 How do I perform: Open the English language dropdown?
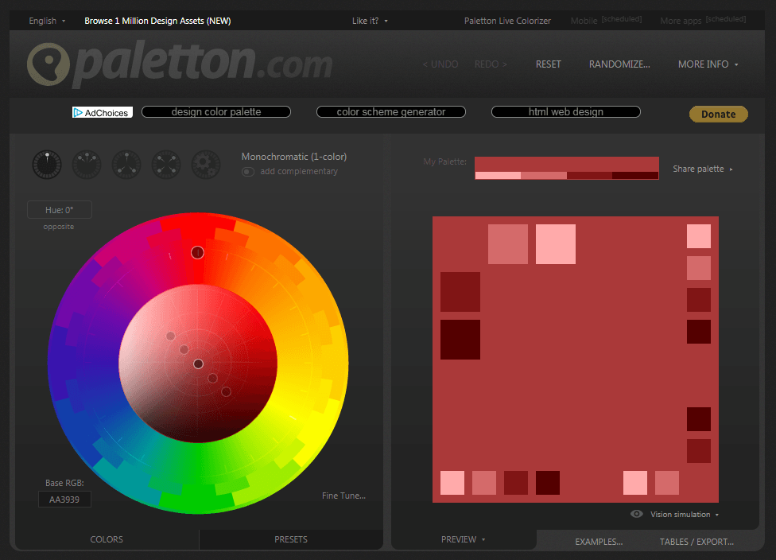45,20
